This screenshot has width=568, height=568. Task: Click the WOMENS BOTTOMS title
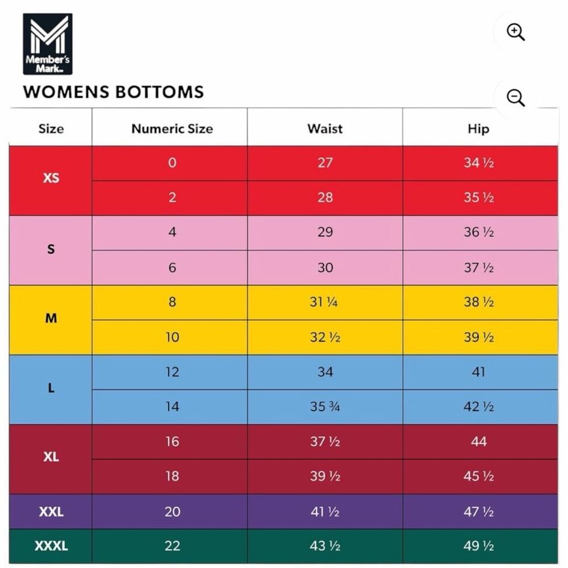(x=114, y=92)
